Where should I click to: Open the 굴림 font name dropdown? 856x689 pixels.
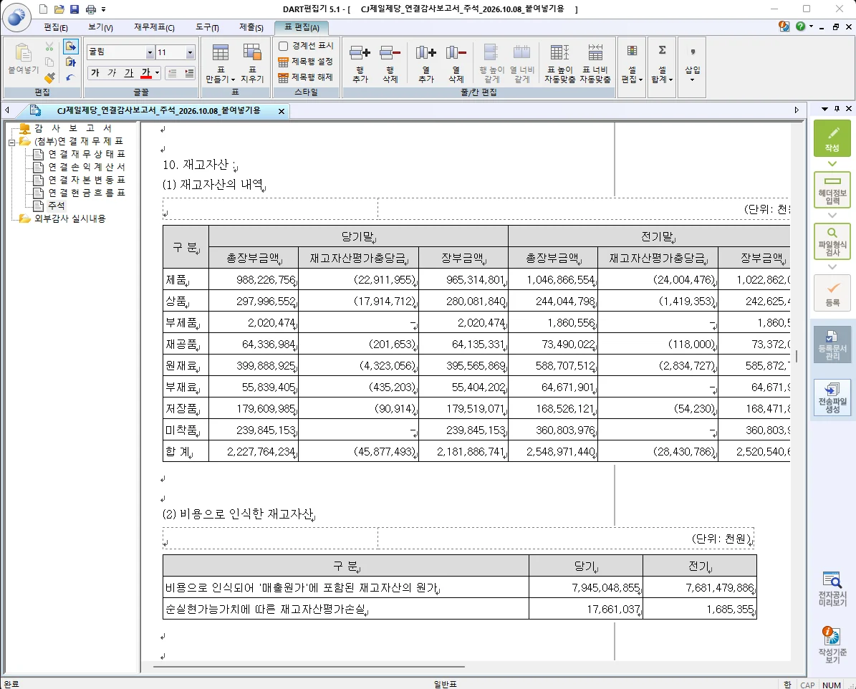tap(150, 52)
